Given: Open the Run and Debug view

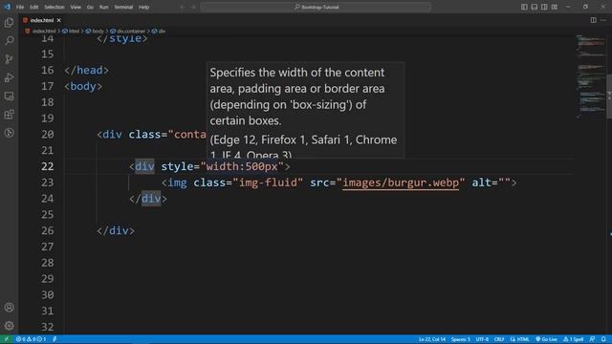Looking at the screenshot, I should (x=9, y=77).
